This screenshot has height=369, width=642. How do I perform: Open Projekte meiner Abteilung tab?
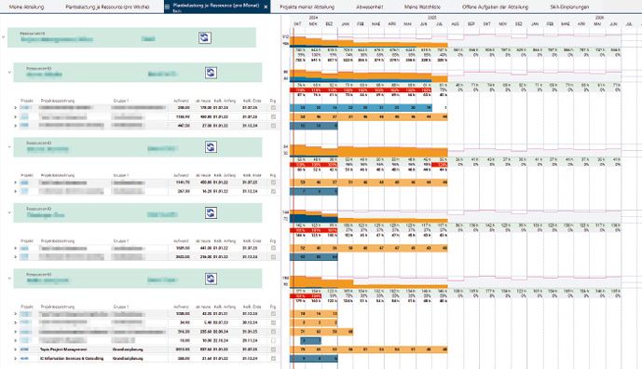(x=307, y=7)
